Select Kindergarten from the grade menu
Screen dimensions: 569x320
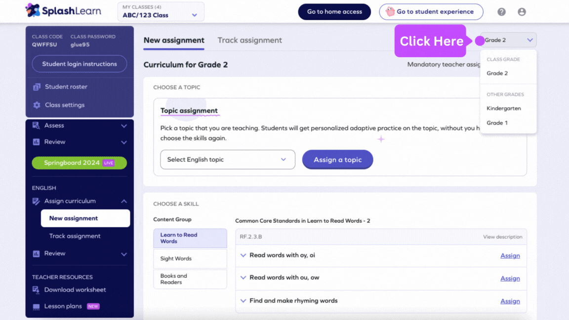[x=503, y=108]
